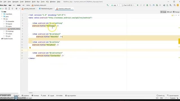This screenshot has height=101, width=180.
Task: Click the warnings indicator triangle in editor
Action: [x=172, y=15]
